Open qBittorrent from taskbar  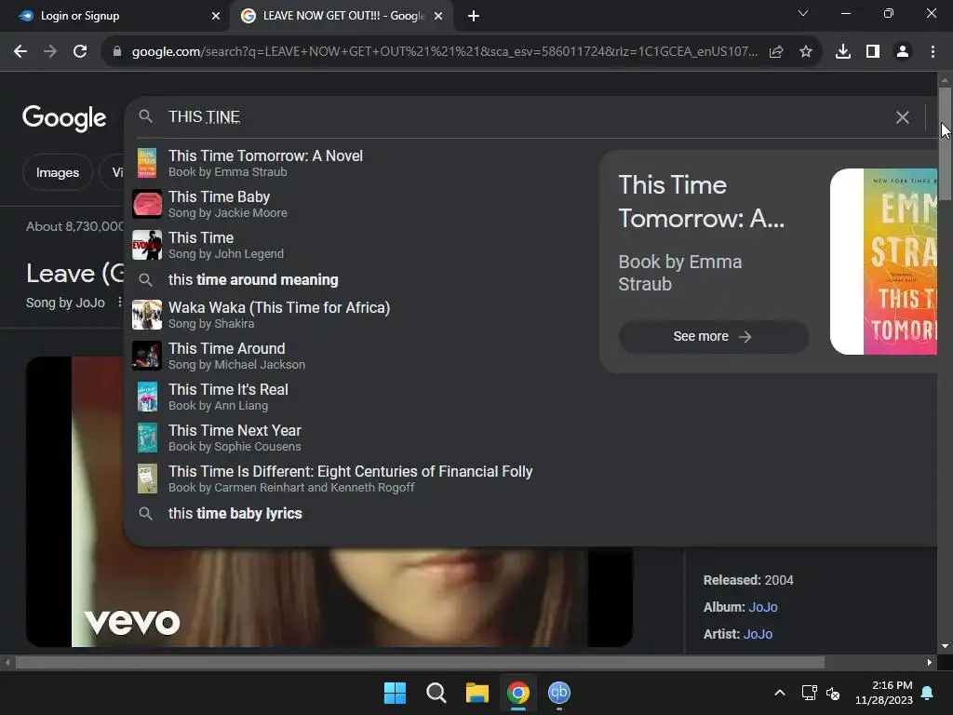tap(559, 693)
